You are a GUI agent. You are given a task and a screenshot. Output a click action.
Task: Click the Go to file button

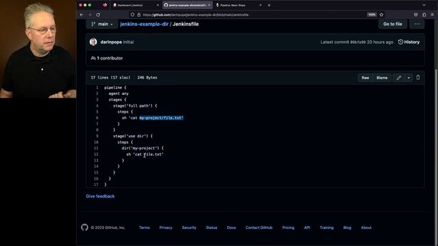click(x=392, y=24)
